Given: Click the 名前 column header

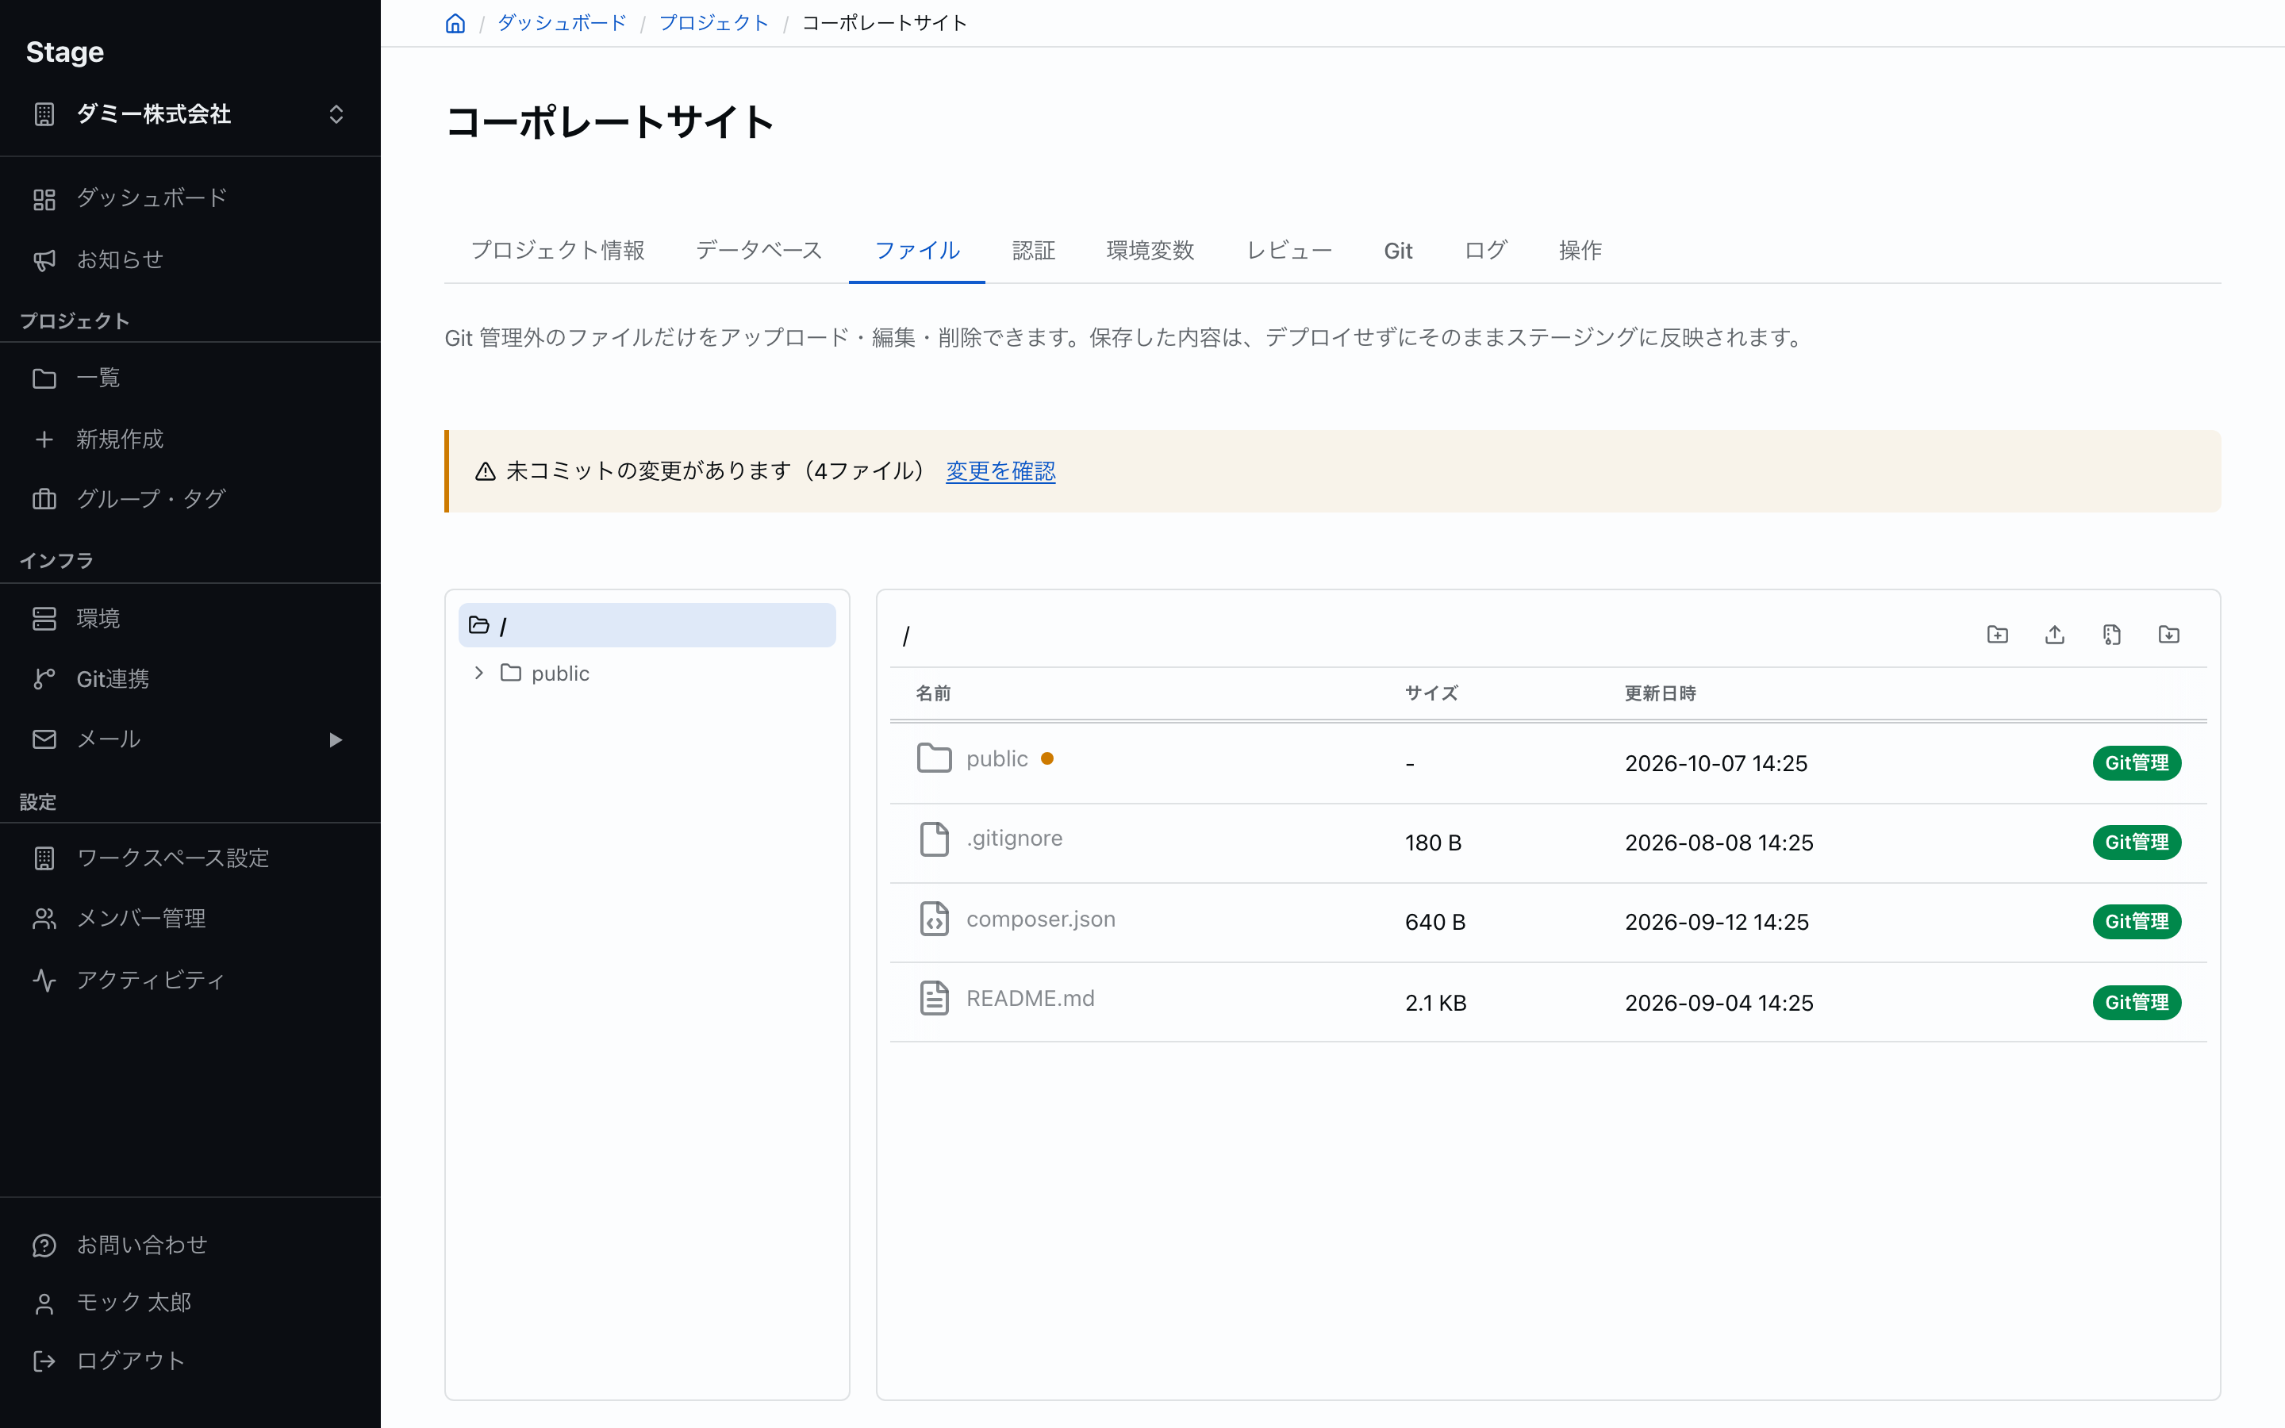Looking at the screenshot, I should coord(933,693).
